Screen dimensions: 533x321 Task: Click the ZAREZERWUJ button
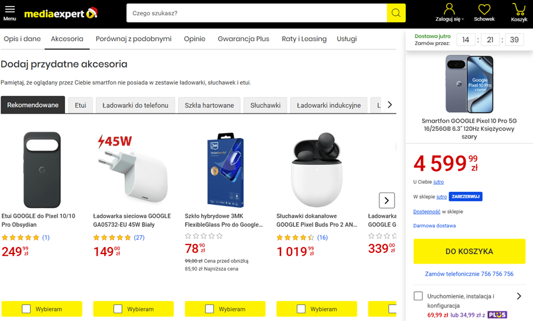click(x=465, y=197)
